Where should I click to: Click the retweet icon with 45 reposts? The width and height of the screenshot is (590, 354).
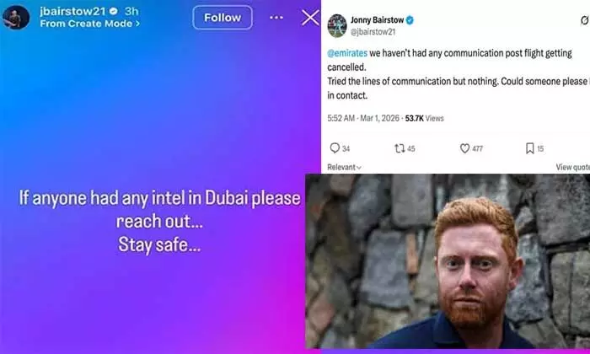(400, 148)
